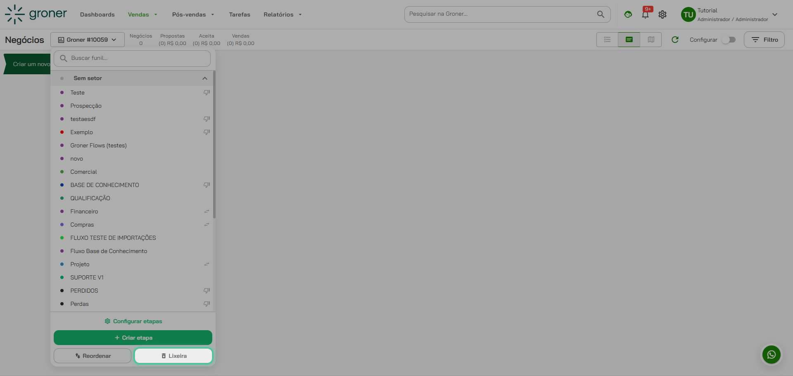Click the WhatsApp floating chat icon
793x376 pixels.
(x=771, y=355)
